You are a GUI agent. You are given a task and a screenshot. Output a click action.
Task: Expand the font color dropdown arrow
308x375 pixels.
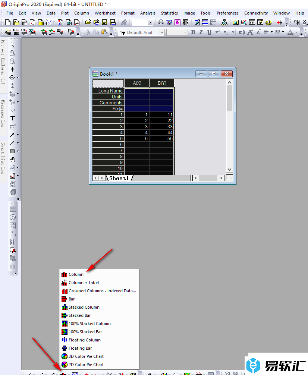click(296, 32)
